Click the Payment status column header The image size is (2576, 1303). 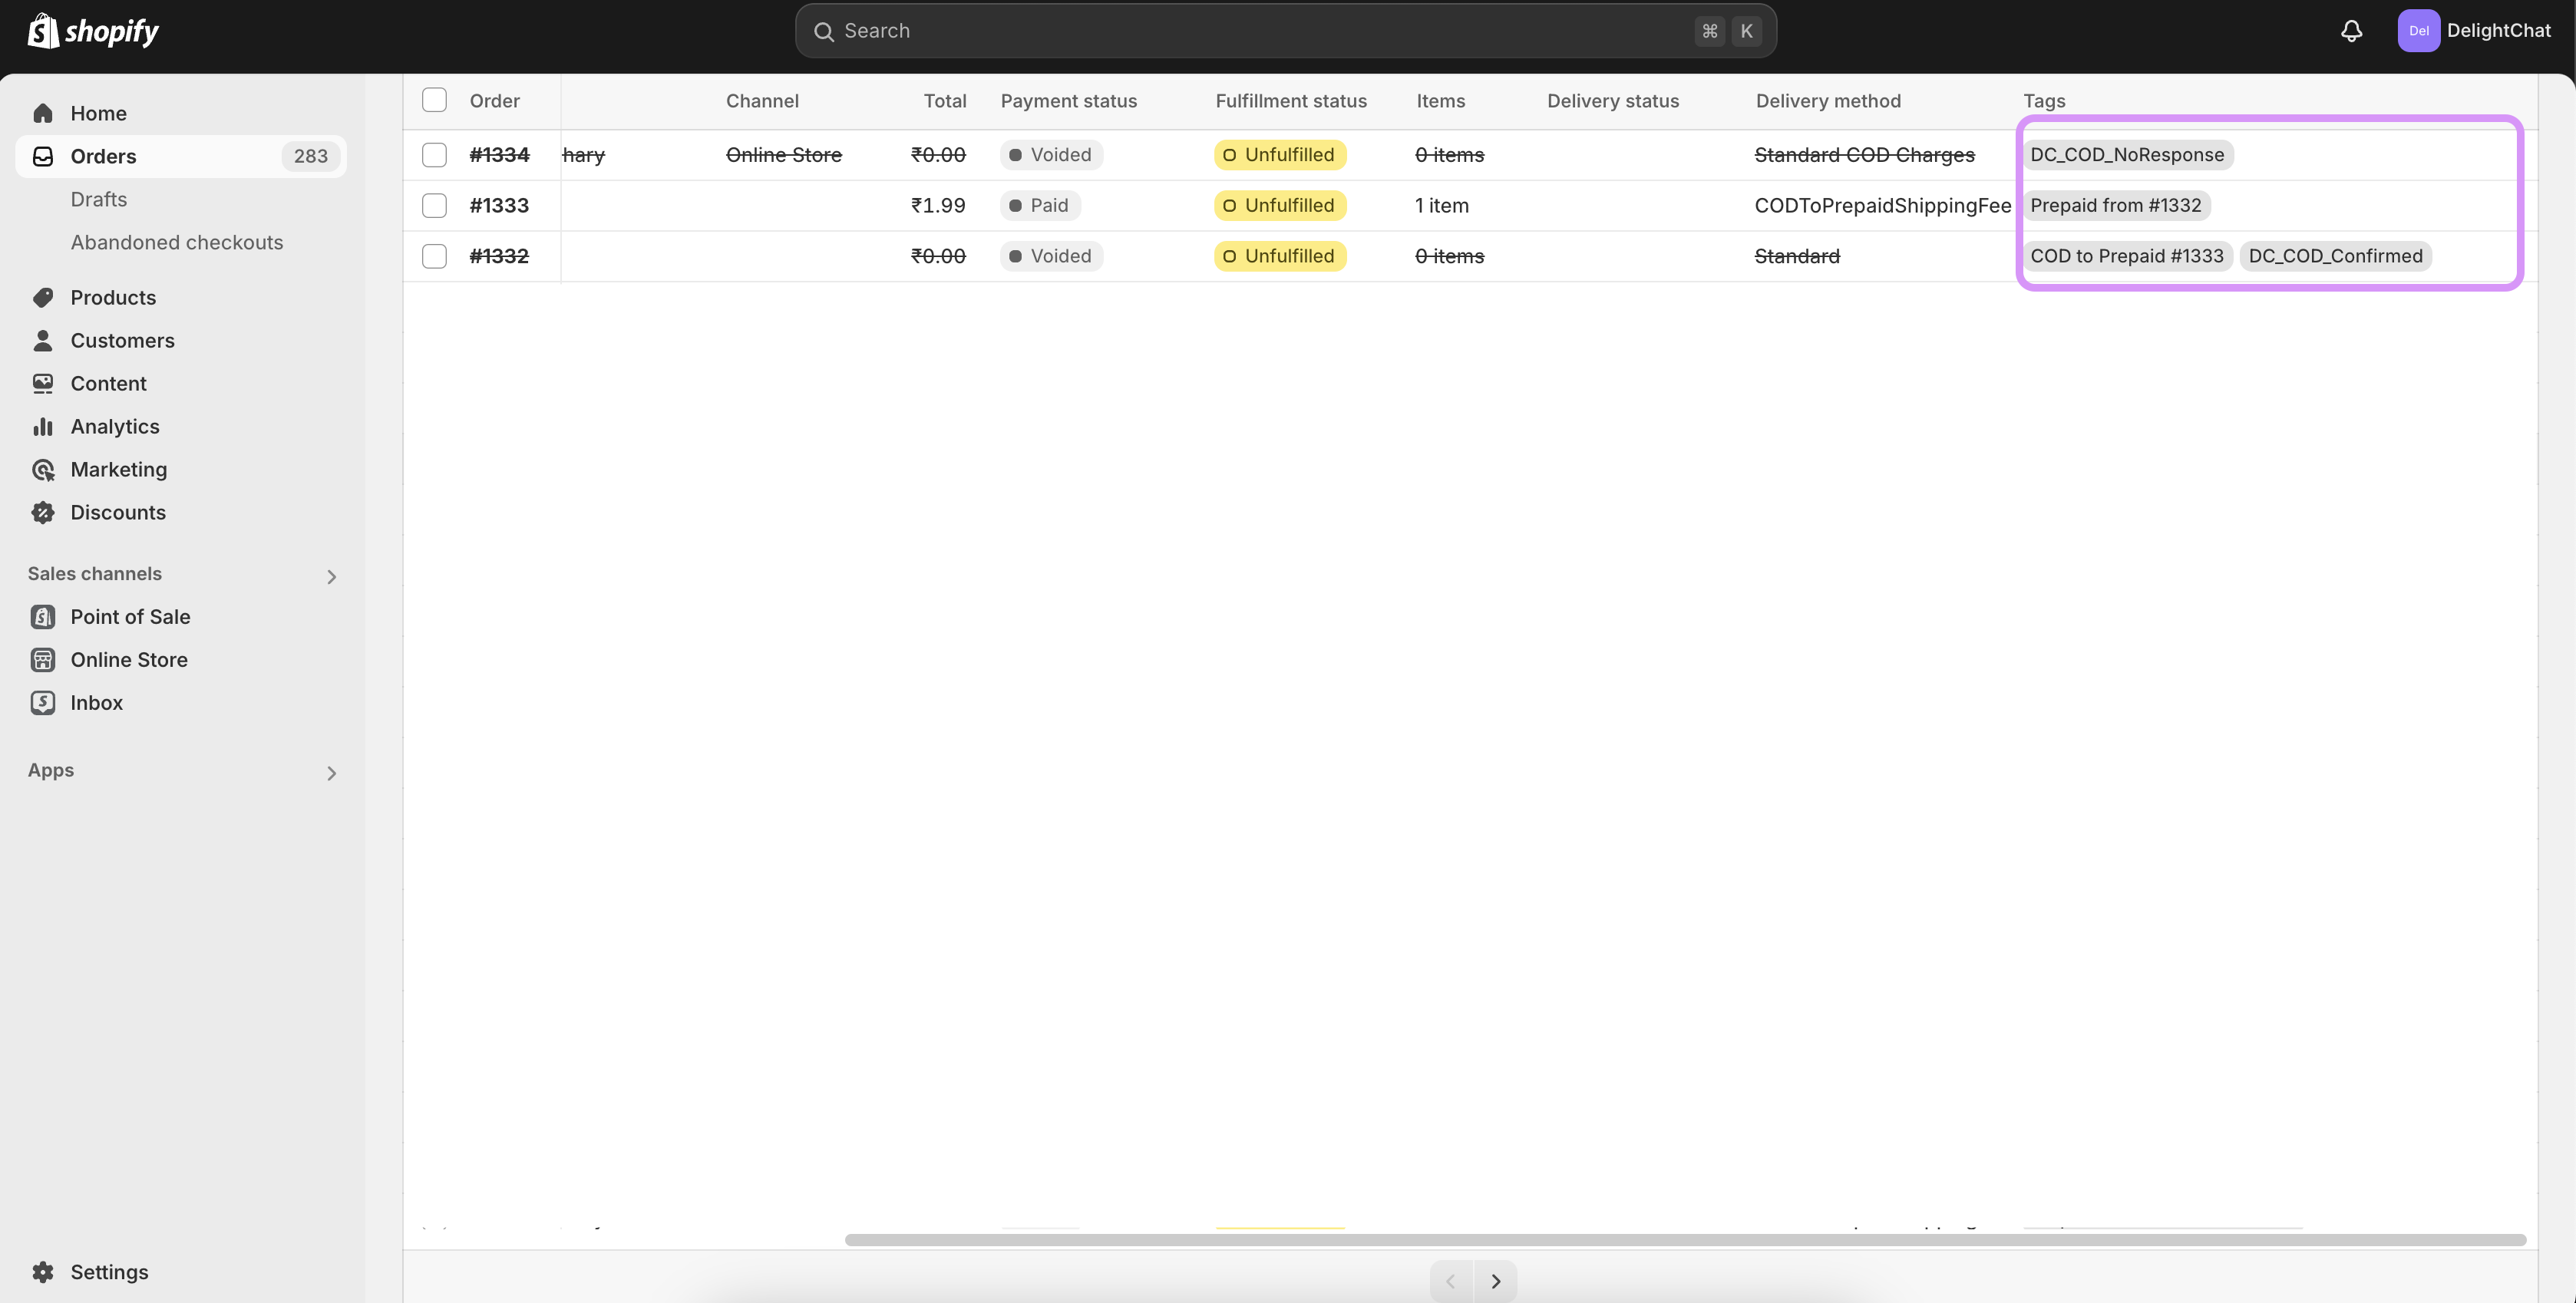(x=1069, y=101)
